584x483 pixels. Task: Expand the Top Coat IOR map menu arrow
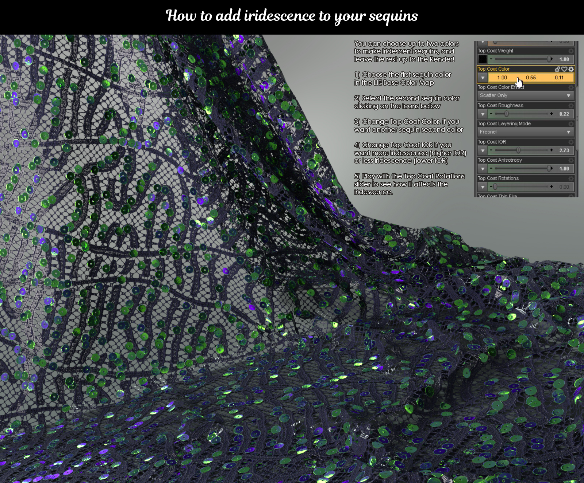point(483,150)
